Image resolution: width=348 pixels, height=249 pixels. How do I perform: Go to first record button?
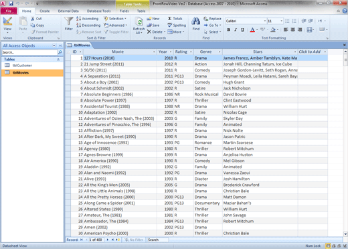82,240
